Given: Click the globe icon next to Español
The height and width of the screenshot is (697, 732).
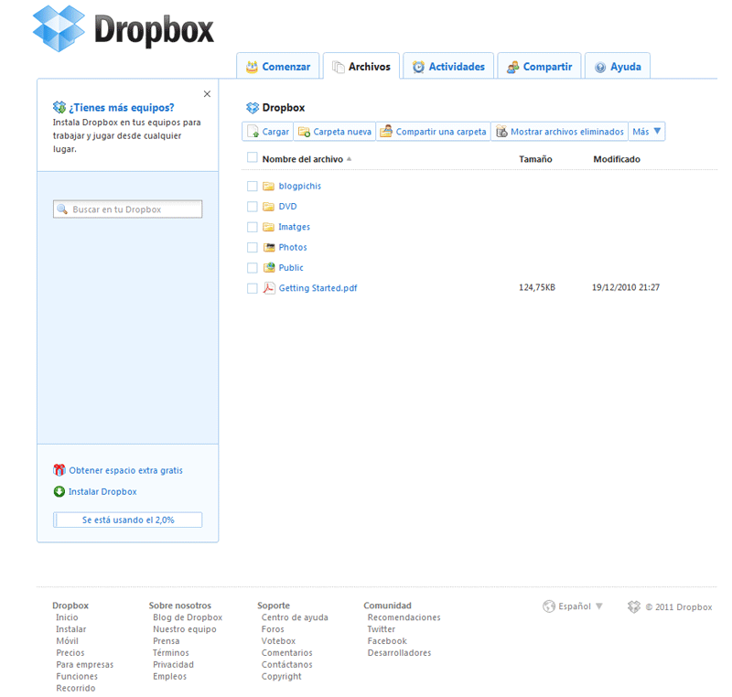Looking at the screenshot, I should pyautogui.click(x=549, y=606).
